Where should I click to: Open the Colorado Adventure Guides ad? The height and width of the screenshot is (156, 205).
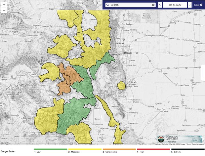179,139
